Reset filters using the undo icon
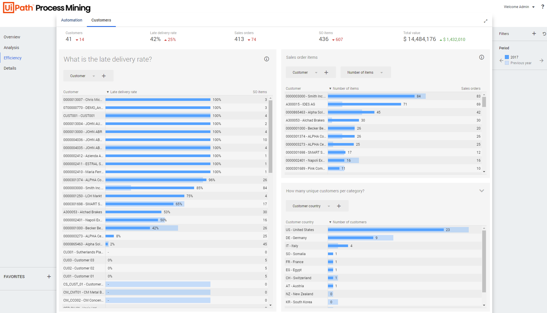This screenshot has width=547, height=313. click(x=544, y=34)
